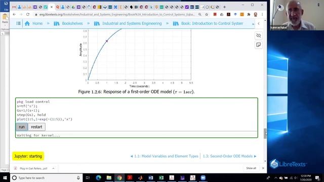This screenshot has height=182, width=324.
Task: Open the zoom magnifier icon in address bar
Action: [200, 15]
